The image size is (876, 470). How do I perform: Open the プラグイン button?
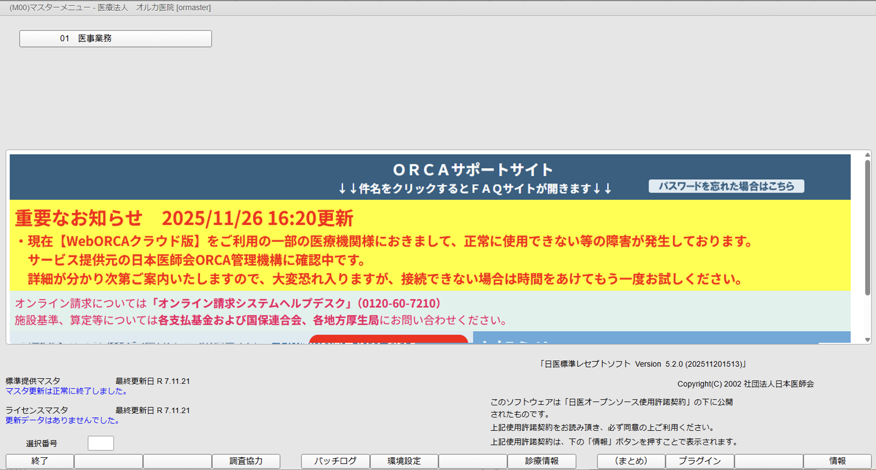700,461
